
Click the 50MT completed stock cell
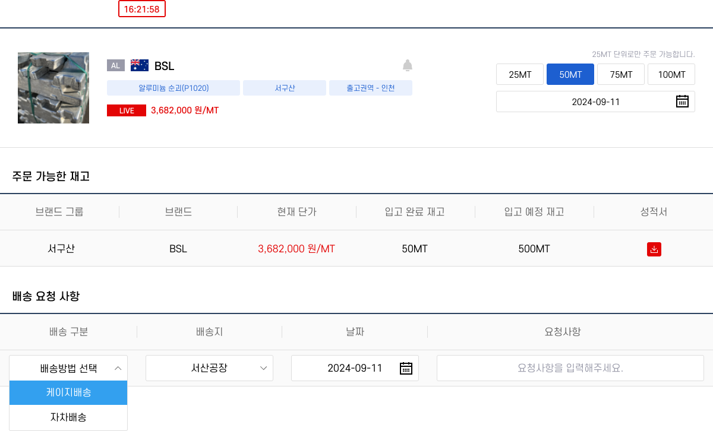[x=415, y=249]
